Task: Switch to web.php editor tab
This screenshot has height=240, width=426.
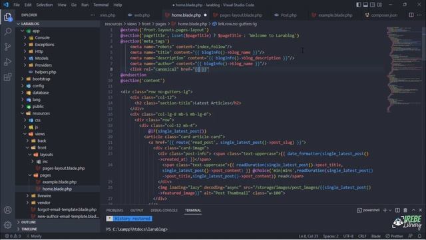Action: 139,15
